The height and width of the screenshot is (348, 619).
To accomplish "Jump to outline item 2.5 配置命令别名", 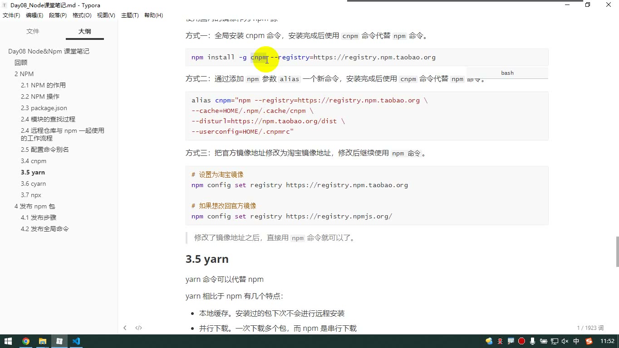I will [45, 150].
